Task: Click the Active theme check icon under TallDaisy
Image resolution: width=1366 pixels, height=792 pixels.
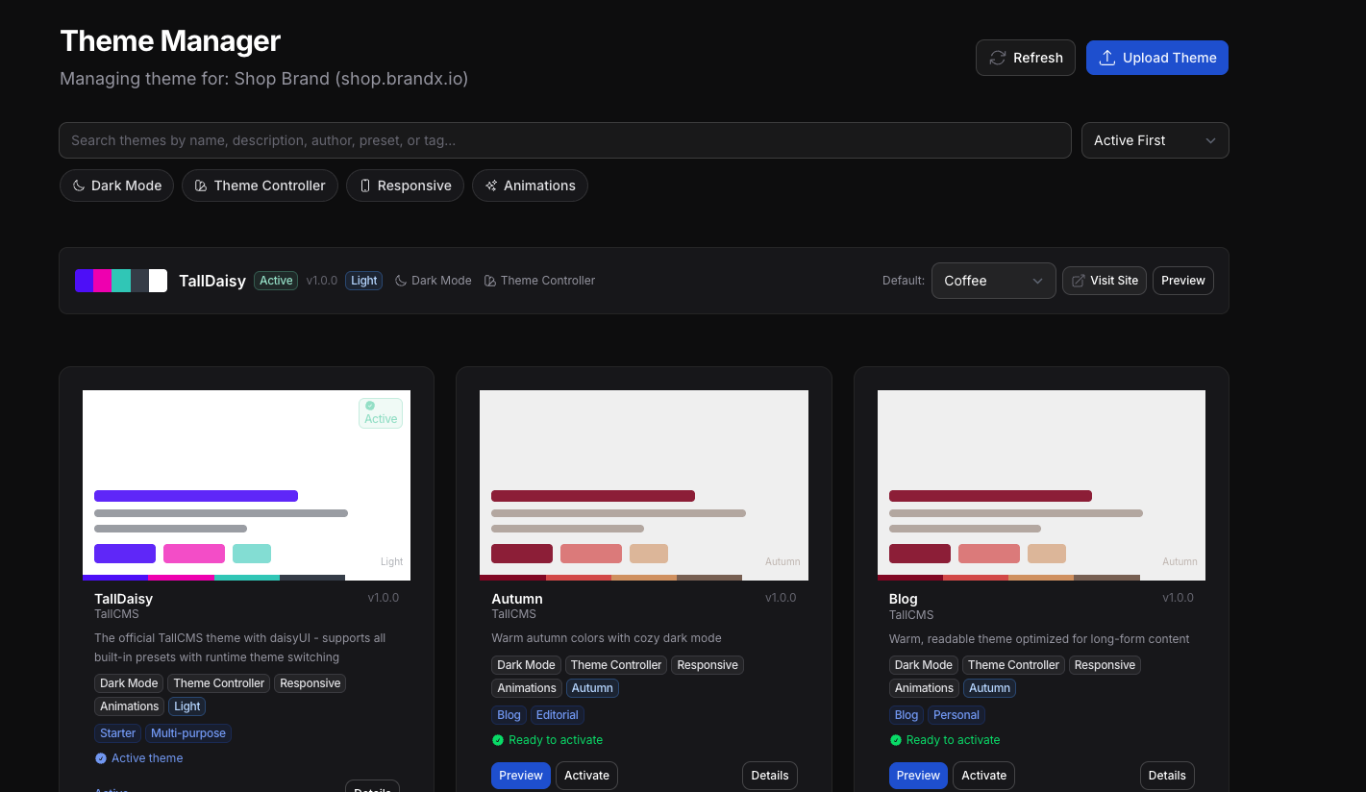Action: coord(101,758)
